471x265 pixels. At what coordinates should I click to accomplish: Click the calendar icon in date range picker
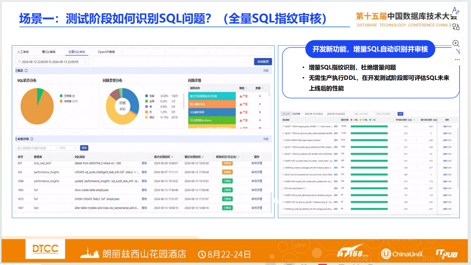tap(20, 62)
